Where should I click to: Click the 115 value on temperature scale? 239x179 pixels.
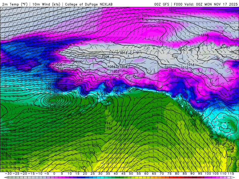[x=231, y=174]
